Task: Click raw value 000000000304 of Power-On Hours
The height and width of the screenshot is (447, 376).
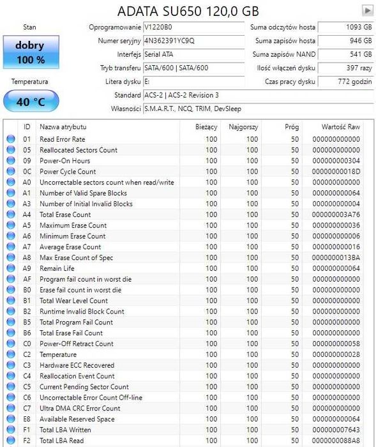Action: pos(336,161)
